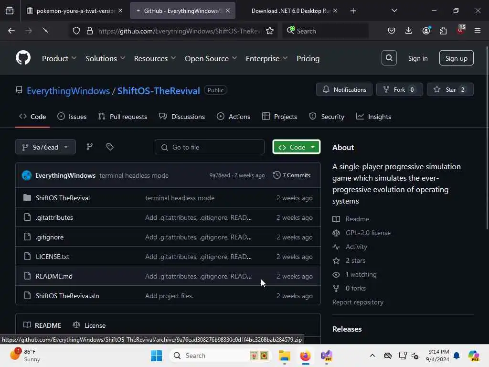
Task: Open the Firefox hamburger menu
Action: coord(478,31)
